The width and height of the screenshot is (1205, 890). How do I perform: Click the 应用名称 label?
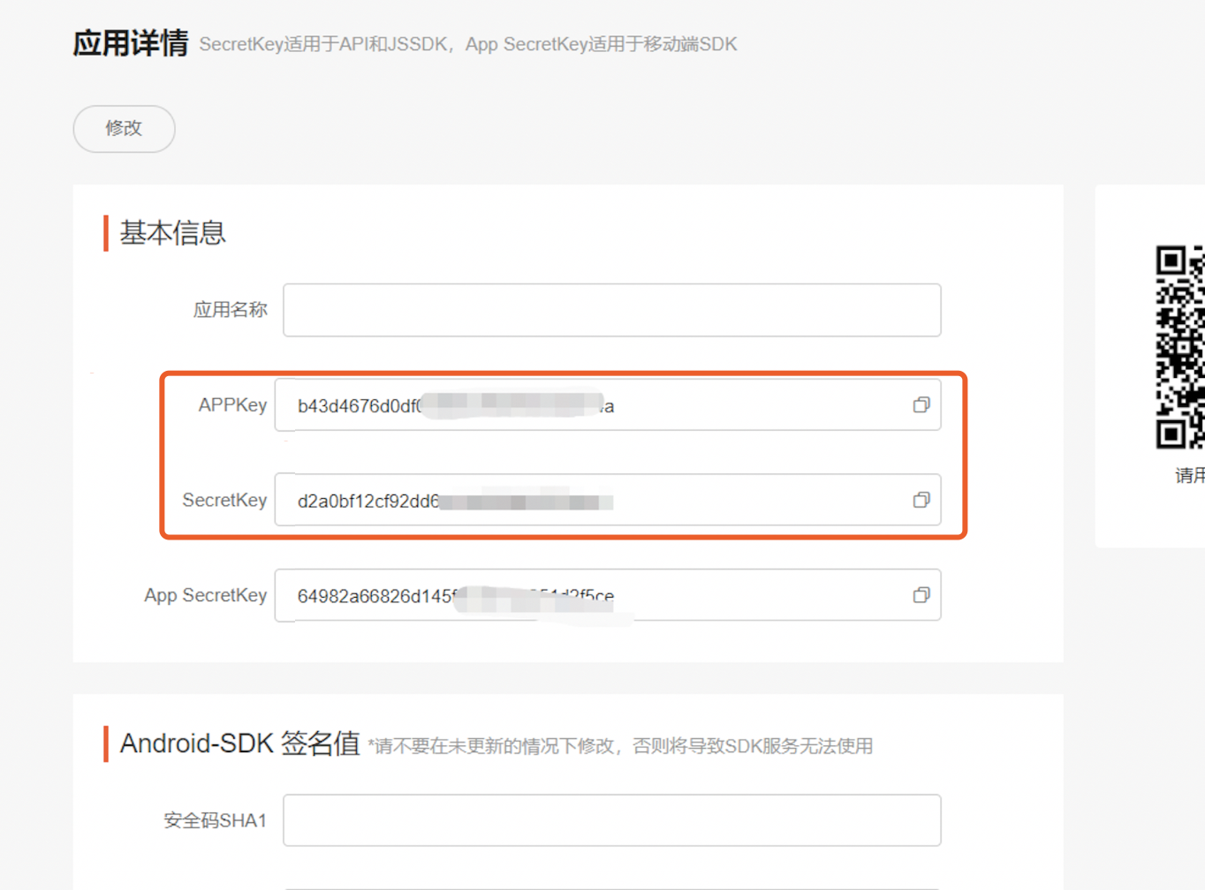(230, 310)
